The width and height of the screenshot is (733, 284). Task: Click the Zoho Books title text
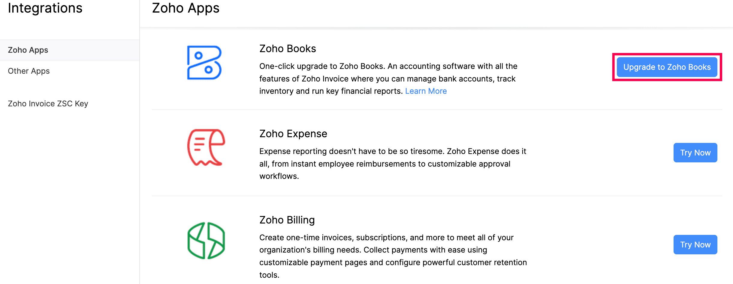(288, 49)
